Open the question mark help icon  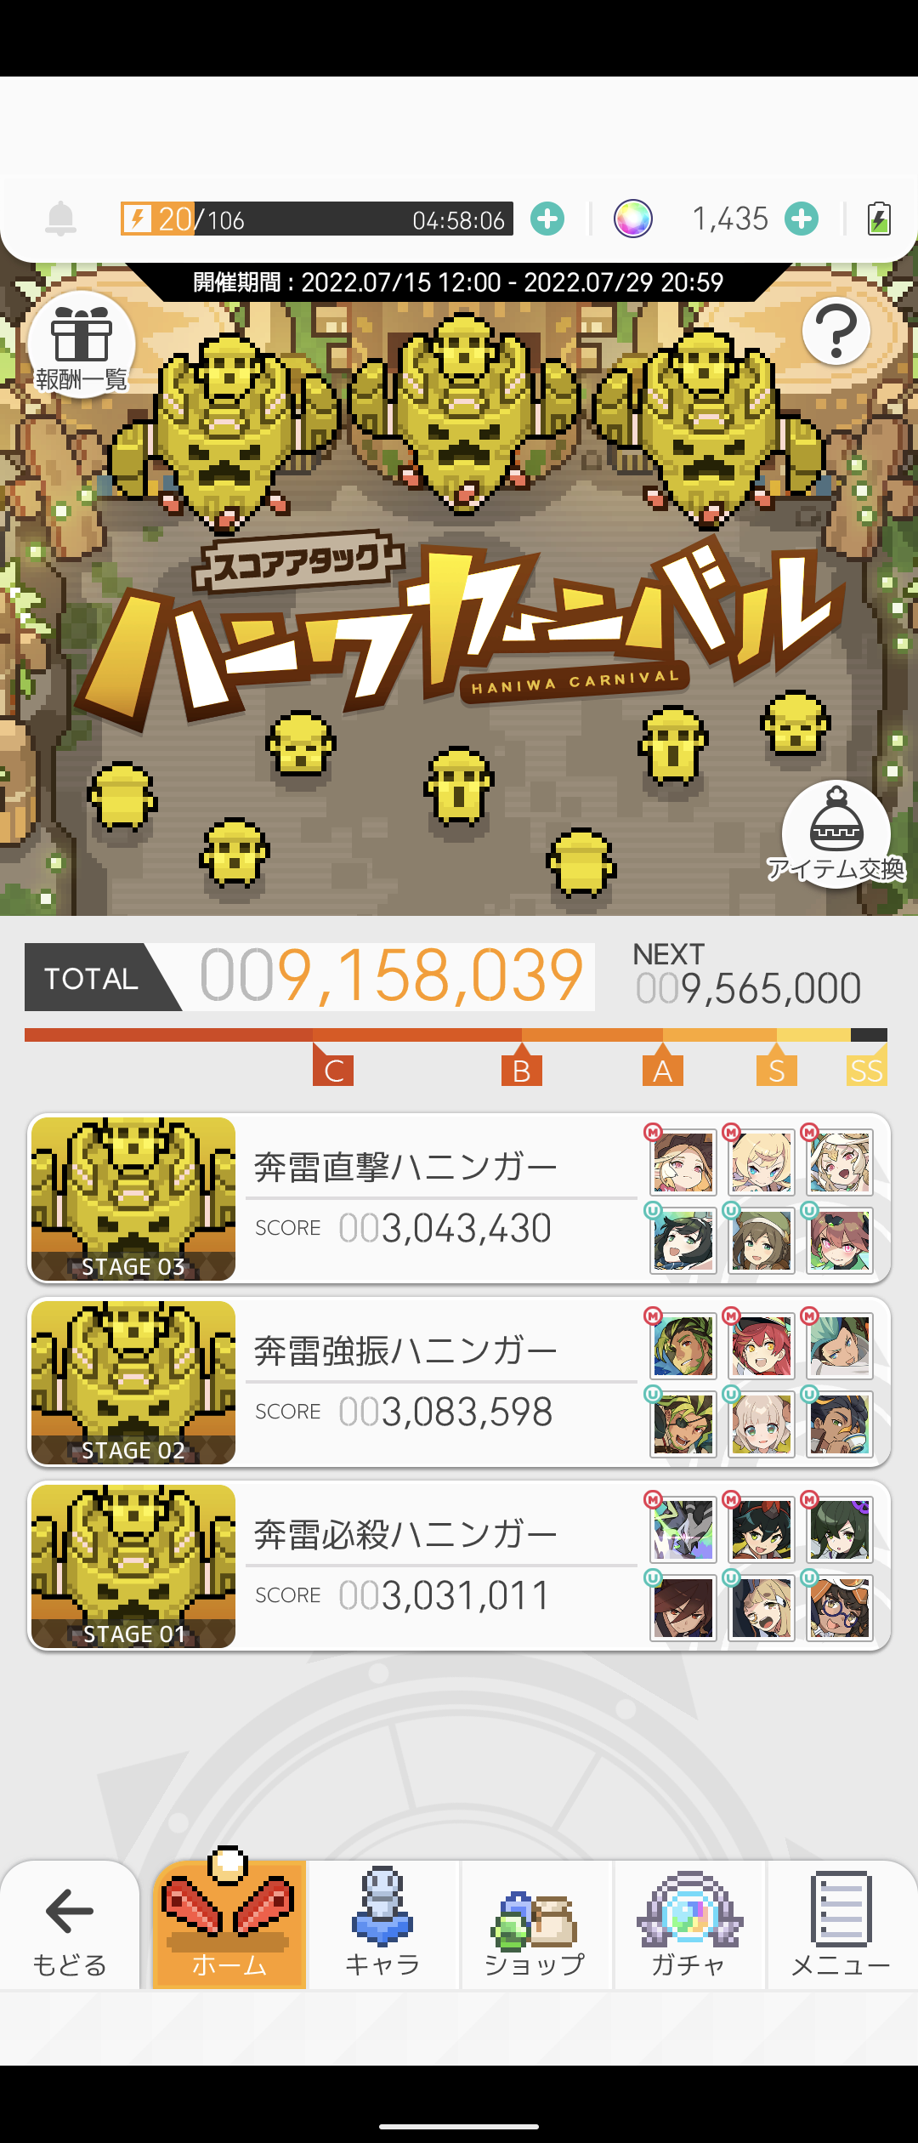836,331
